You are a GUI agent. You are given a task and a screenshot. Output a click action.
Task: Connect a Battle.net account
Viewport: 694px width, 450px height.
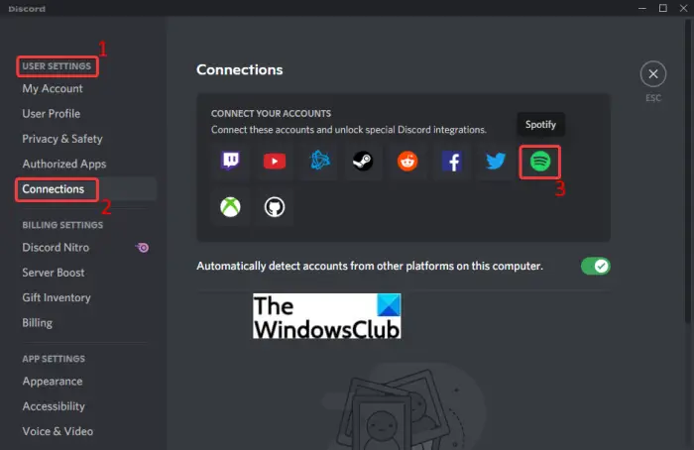(x=319, y=161)
